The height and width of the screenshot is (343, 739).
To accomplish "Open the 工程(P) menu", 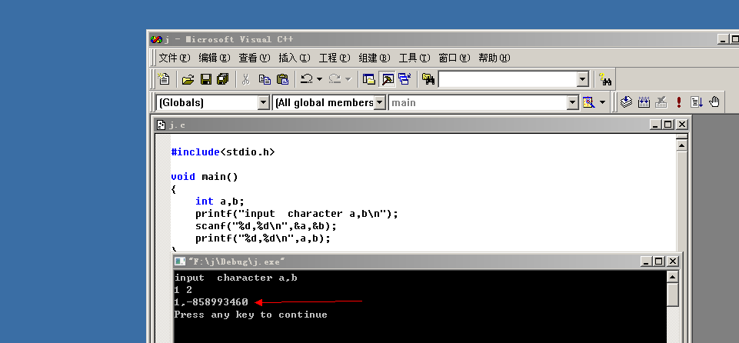I will pos(335,58).
